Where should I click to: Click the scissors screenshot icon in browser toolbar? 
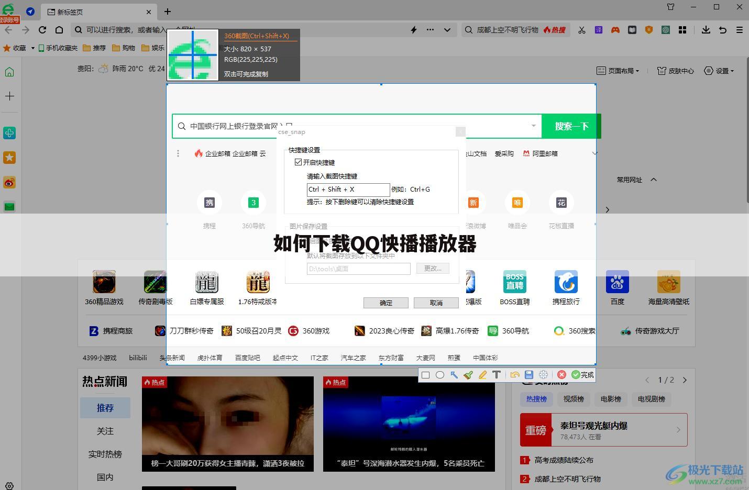click(582, 30)
